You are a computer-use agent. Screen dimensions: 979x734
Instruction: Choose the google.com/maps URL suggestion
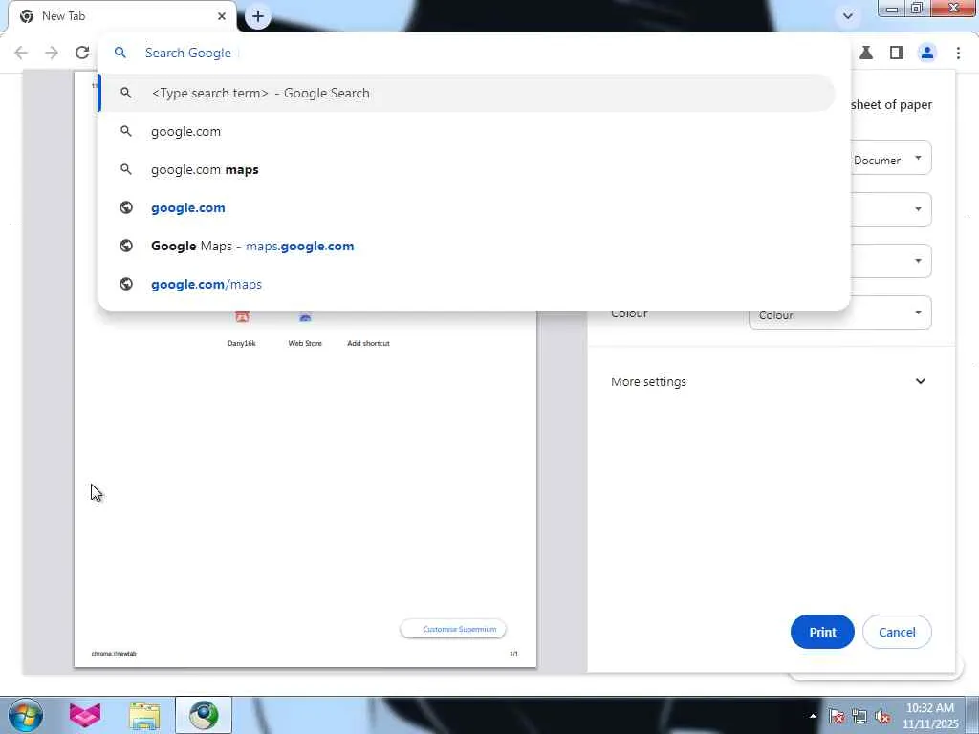[x=467, y=284]
